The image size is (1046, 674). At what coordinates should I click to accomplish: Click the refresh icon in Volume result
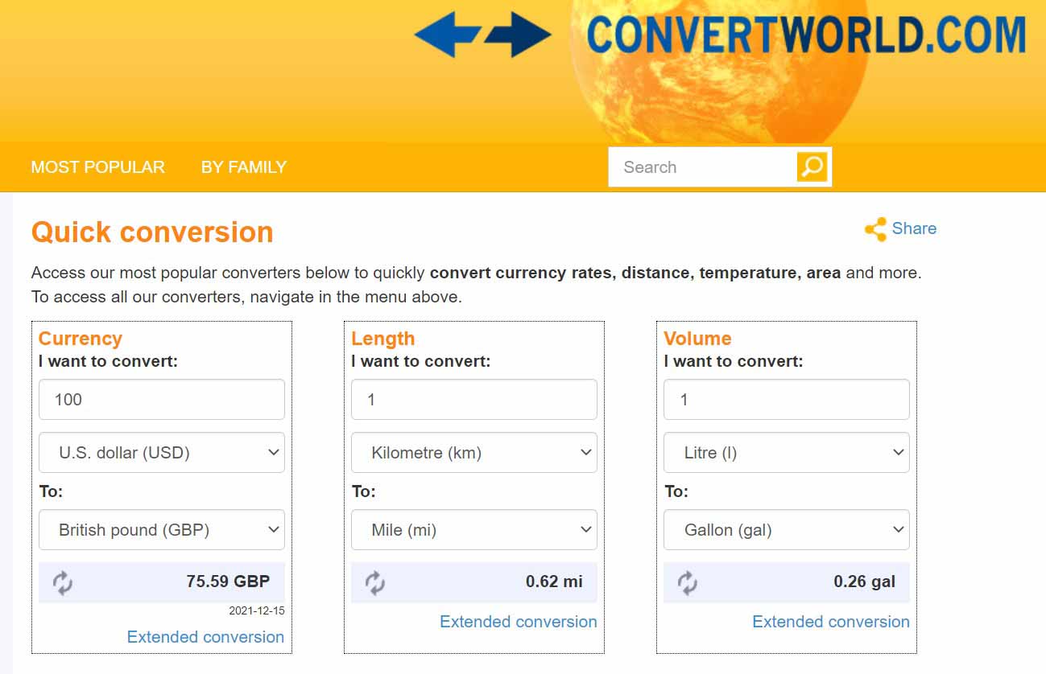pyautogui.click(x=688, y=582)
